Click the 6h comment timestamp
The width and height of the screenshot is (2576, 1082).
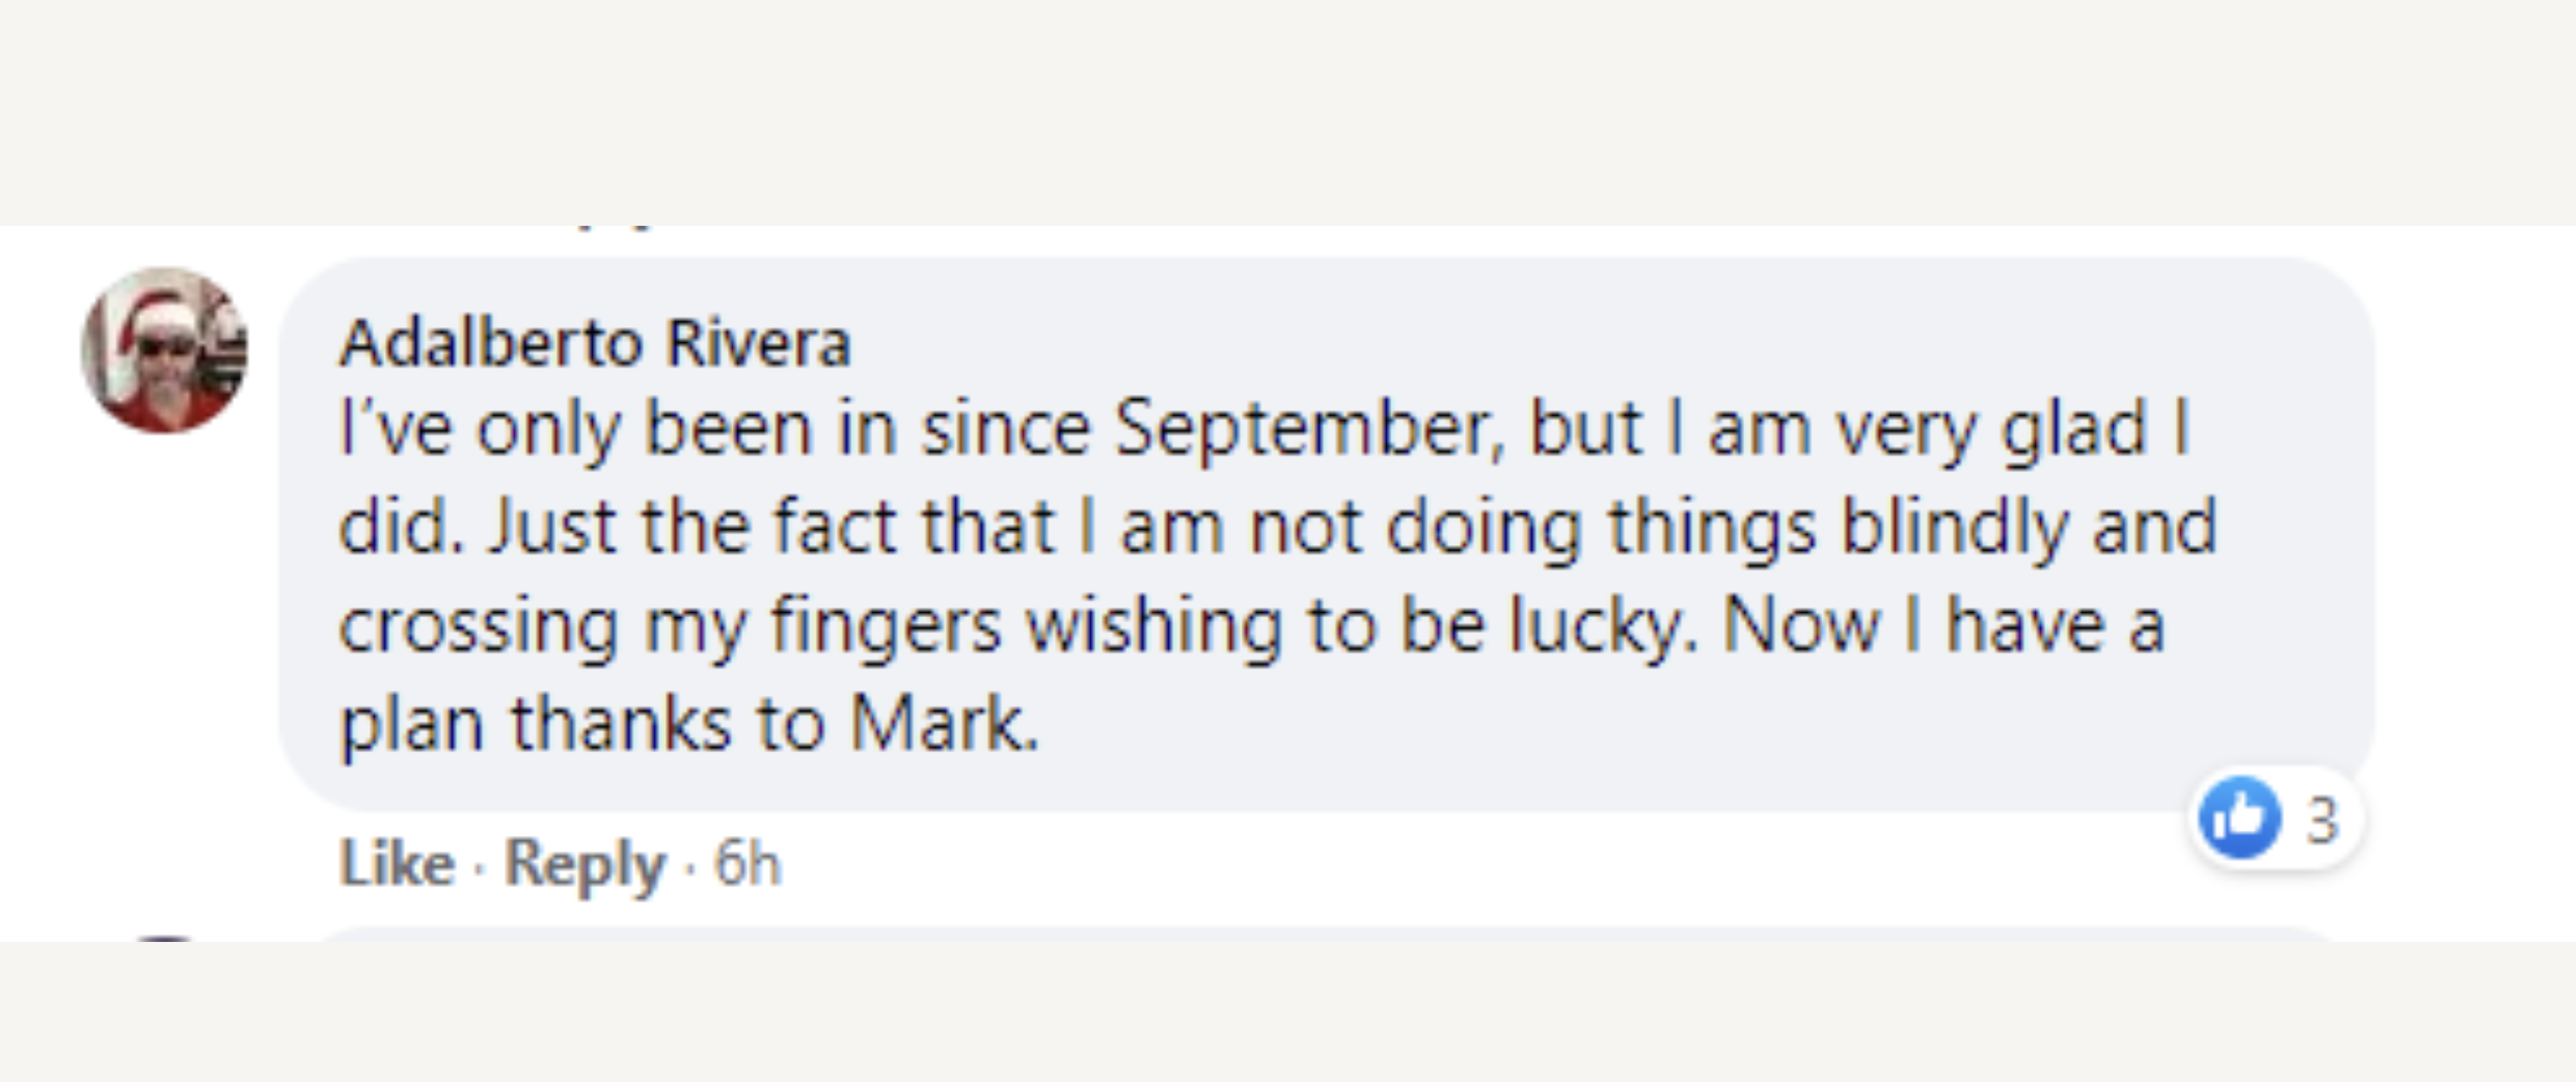coord(747,862)
